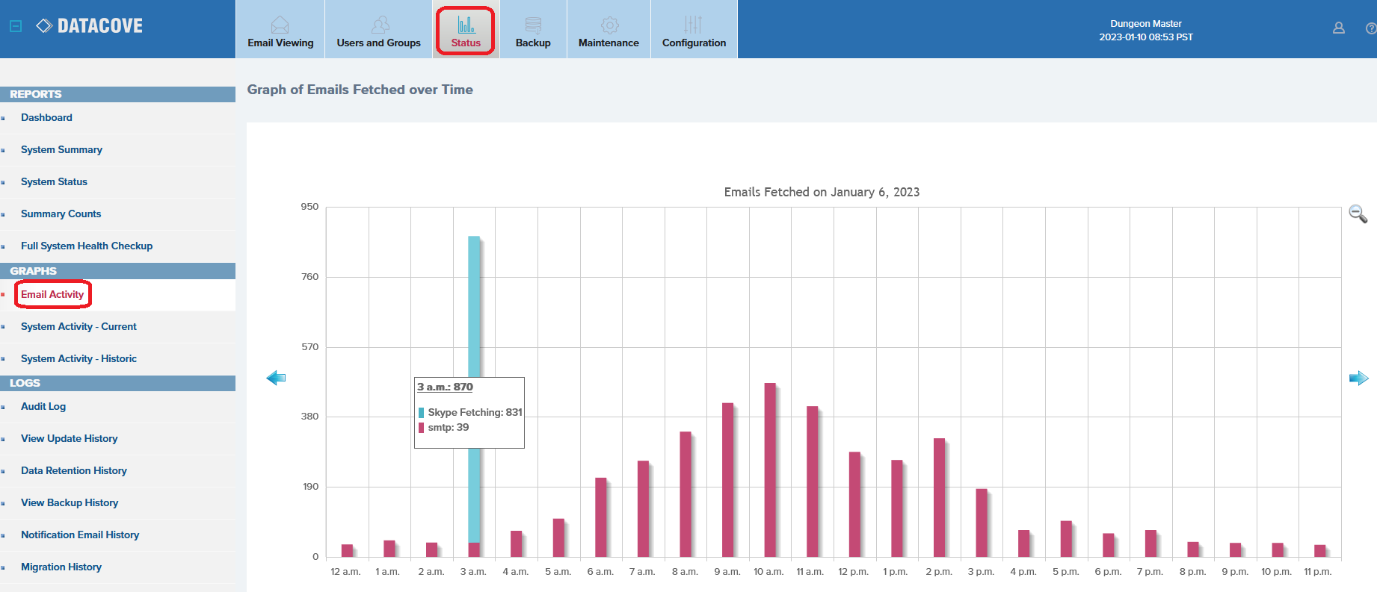Click the zoom out magnifier icon
The width and height of the screenshot is (1377, 592).
(x=1358, y=214)
